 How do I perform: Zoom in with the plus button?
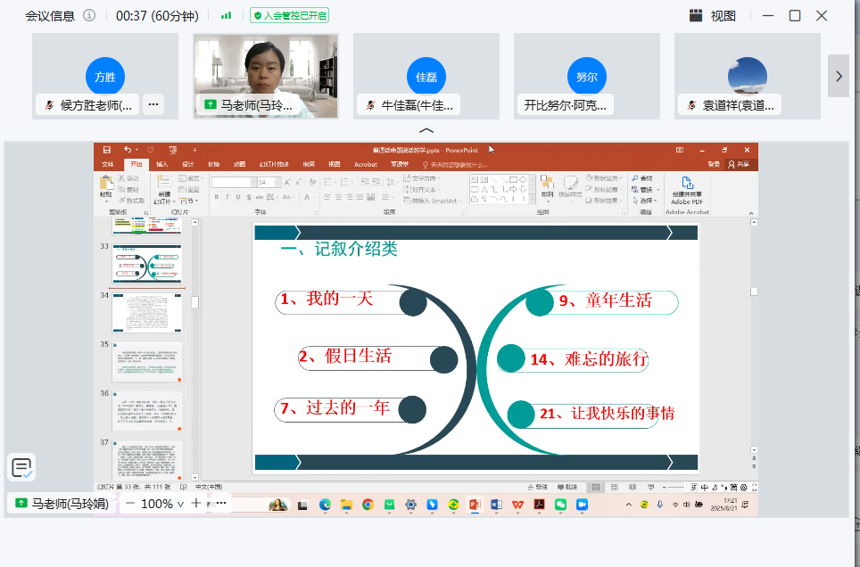pos(196,504)
